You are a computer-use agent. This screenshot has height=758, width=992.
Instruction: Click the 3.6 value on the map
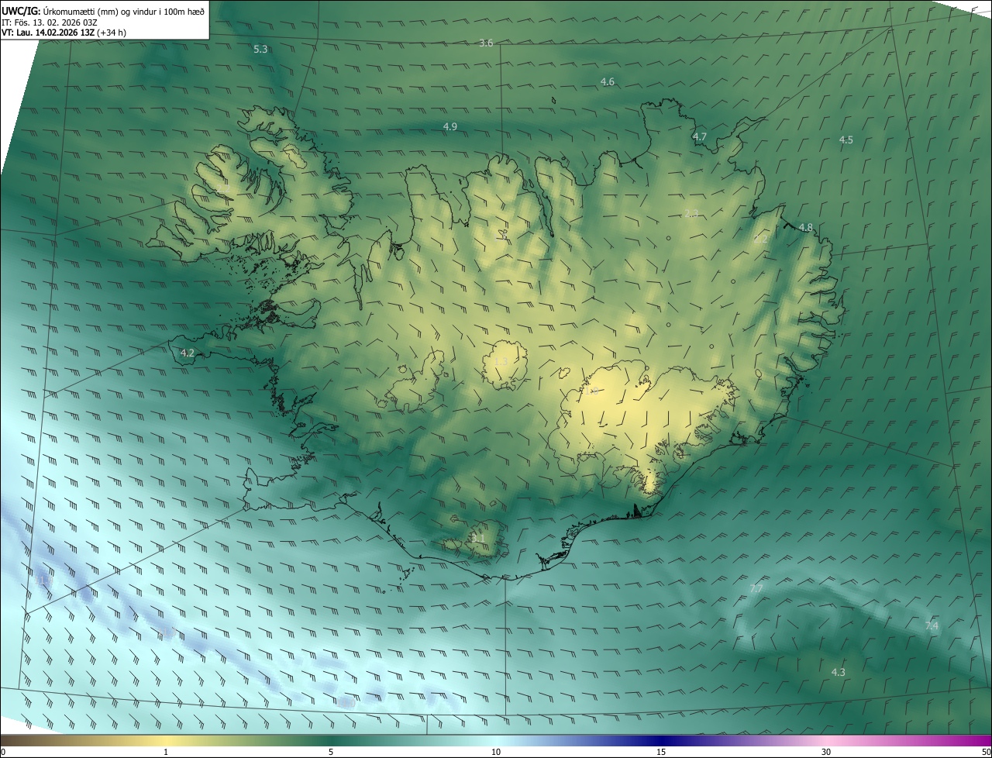click(486, 43)
